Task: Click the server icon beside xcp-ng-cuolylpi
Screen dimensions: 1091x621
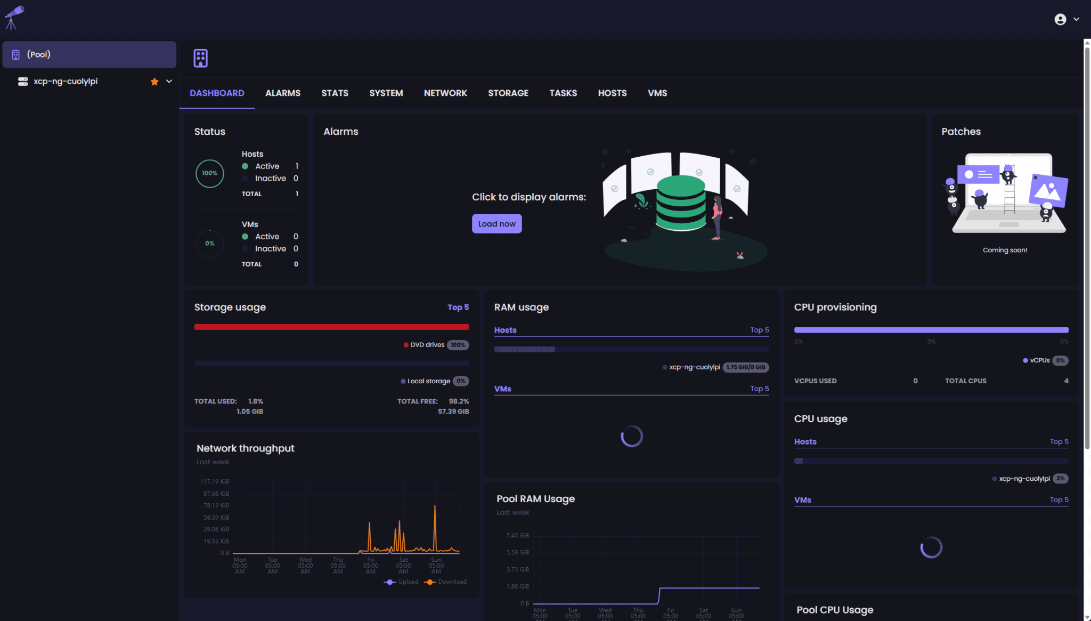Action: coord(23,81)
